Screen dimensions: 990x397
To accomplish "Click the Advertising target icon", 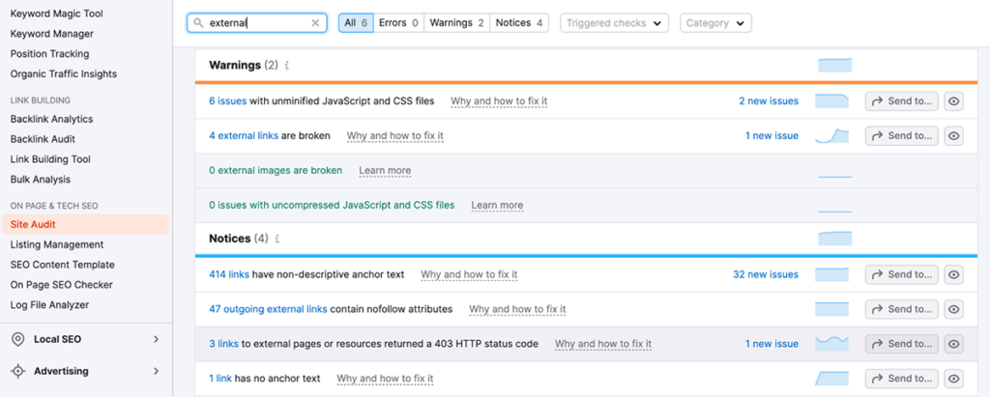I will (18, 371).
